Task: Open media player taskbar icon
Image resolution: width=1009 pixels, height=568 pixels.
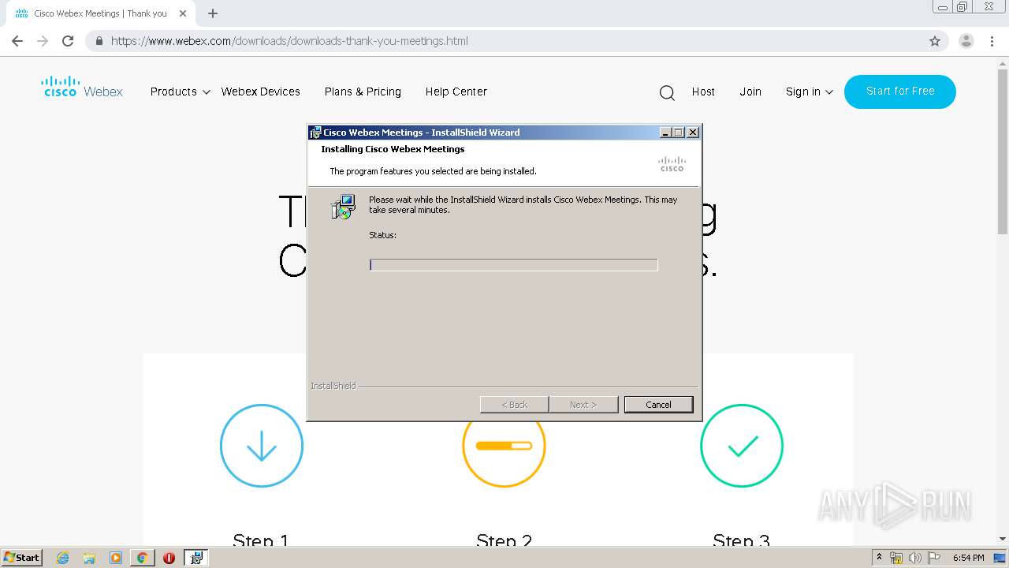Action: click(x=116, y=558)
